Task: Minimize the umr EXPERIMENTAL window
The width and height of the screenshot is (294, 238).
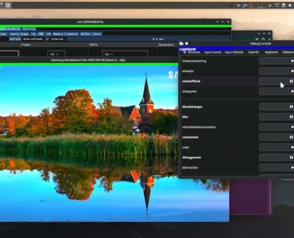Action: pos(217,22)
